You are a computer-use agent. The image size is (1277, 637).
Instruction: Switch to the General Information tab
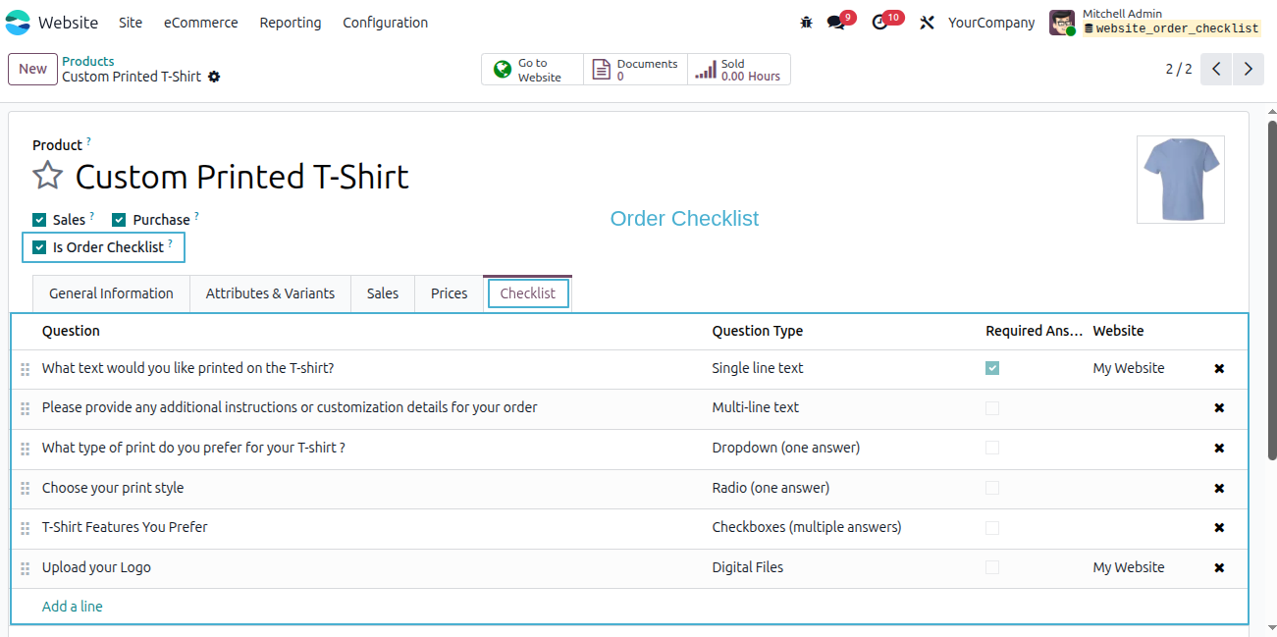pos(111,293)
